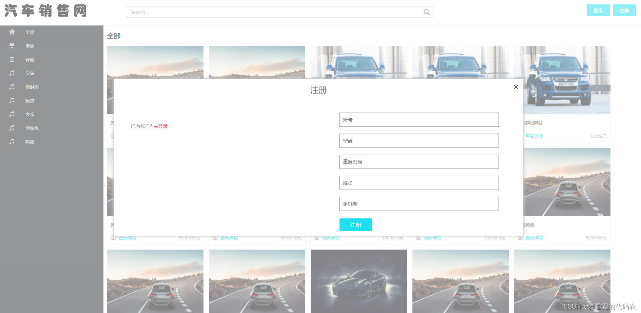Click the music note icon beside 雪铁龙
Image resolution: width=641 pixels, height=313 pixels.
(x=12, y=128)
